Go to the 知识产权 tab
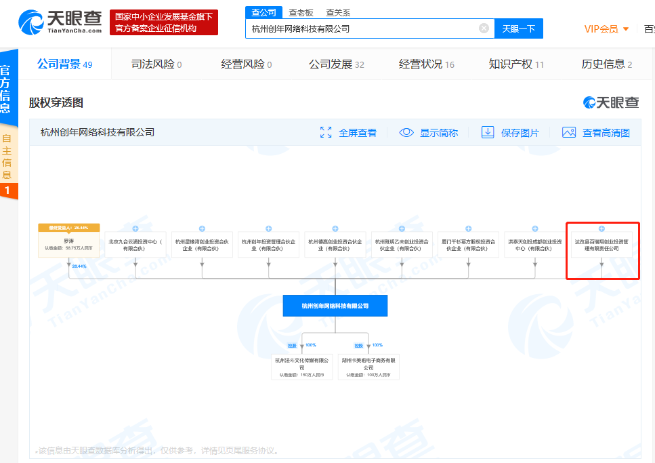655x463 pixels. pyautogui.click(x=516, y=64)
